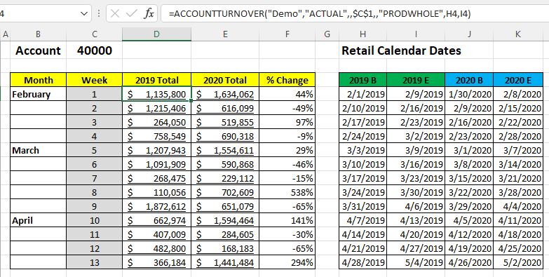Select the cell with $1,135,800

click(157, 94)
